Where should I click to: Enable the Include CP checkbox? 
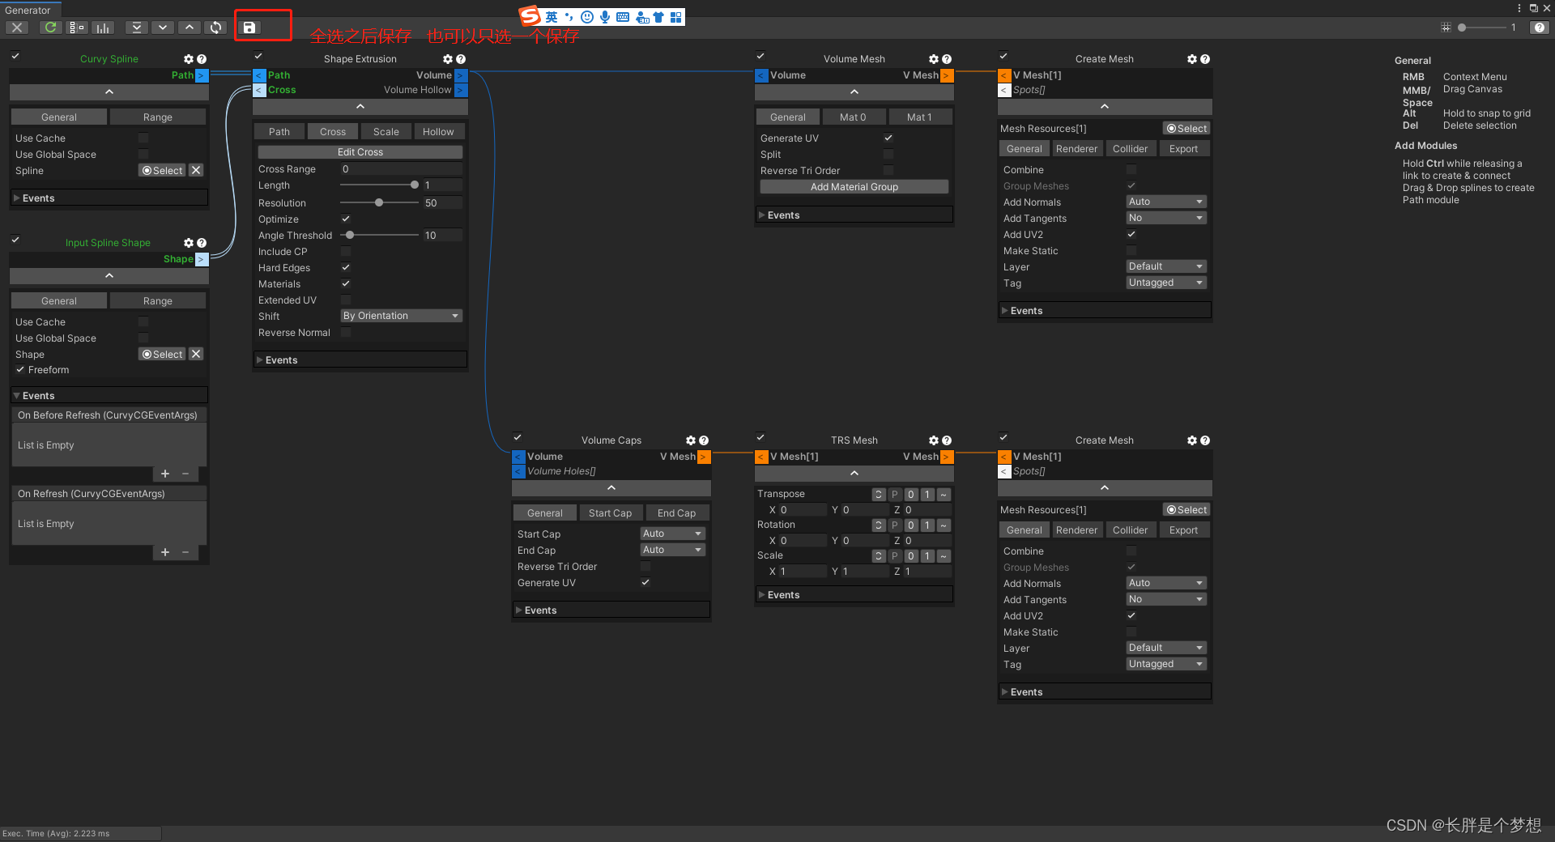point(346,251)
